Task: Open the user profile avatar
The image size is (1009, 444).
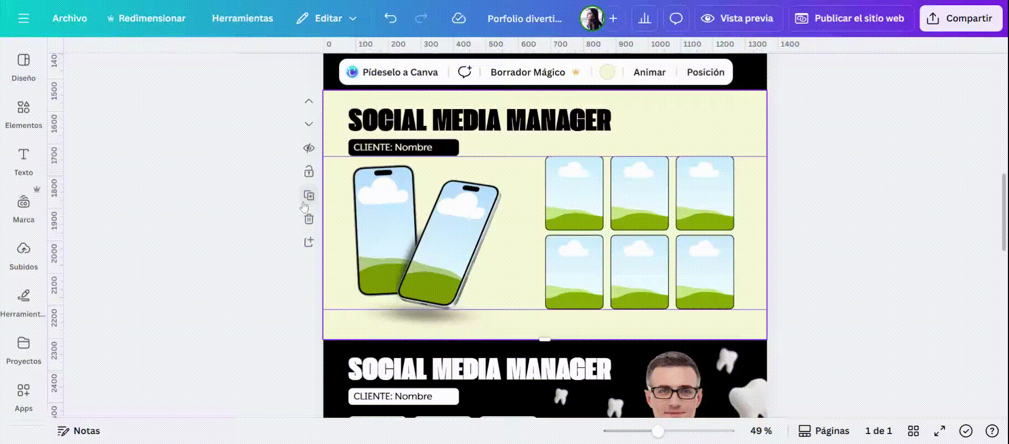Action: coord(591,18)
